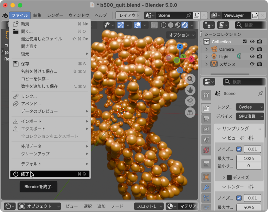Viewport: 268px width, 212px height.
Task: Click the hand pan icon in the viewport
Action: point(191,90)
